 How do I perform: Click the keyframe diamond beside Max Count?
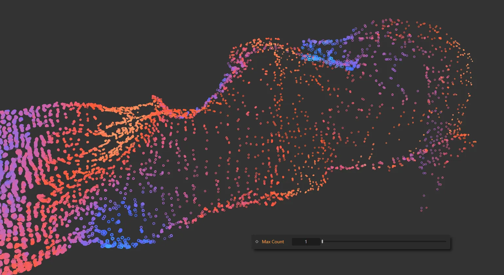pyautogui.click(x=257, y=242)
